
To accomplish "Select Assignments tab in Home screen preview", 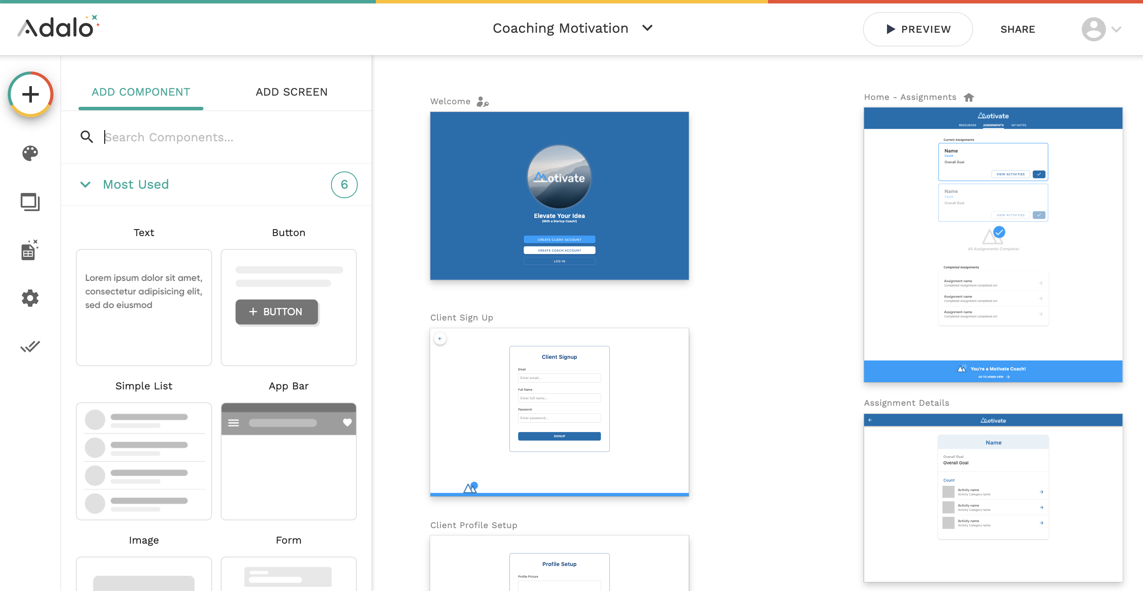I will point(993,125).
